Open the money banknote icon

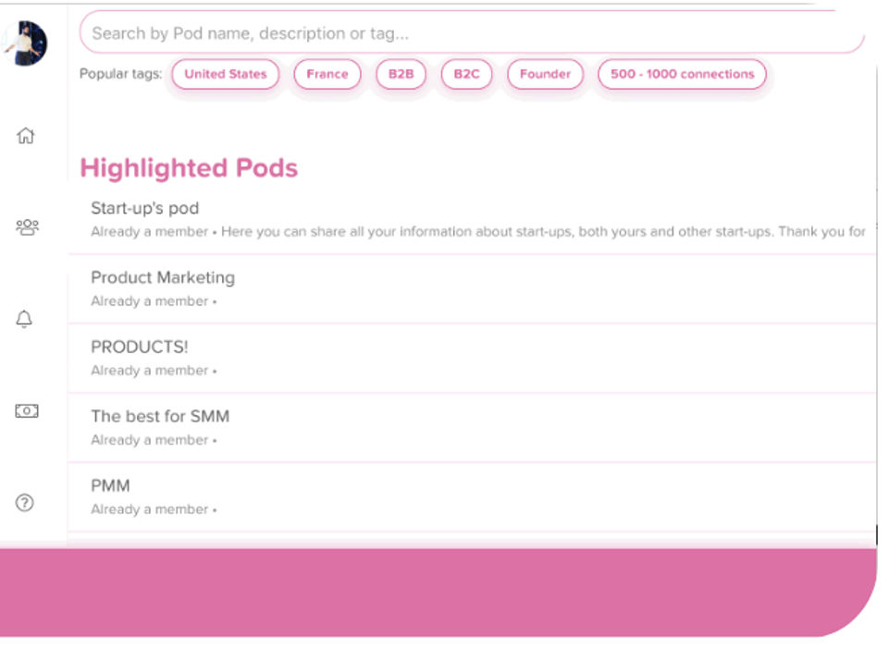point(26,411)
